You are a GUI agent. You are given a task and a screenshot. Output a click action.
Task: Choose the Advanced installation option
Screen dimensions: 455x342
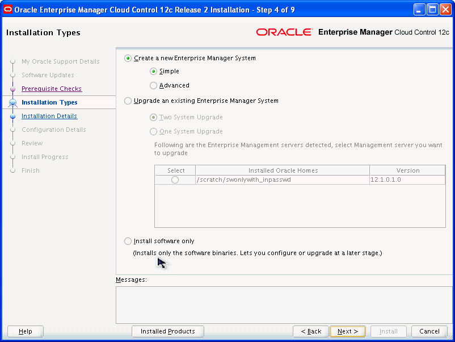coord(153,85)
